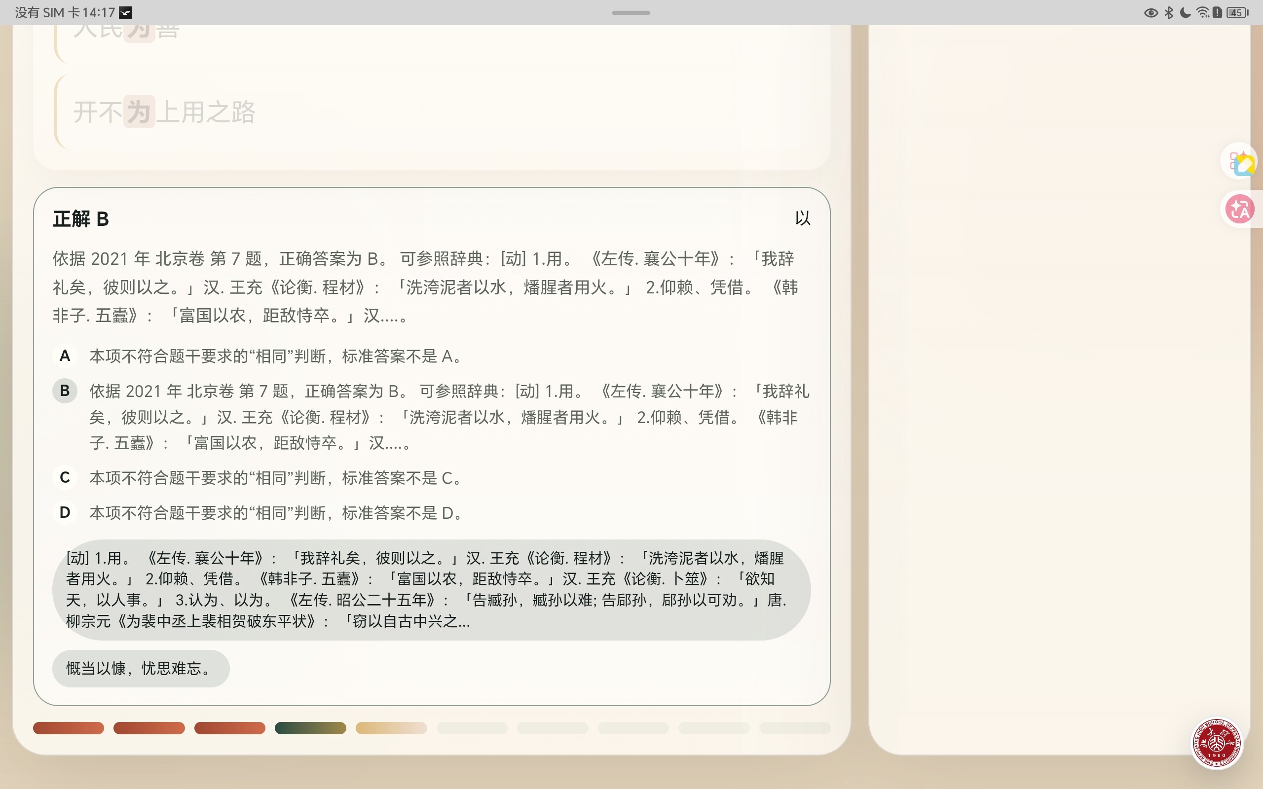Viewport: 1263px width, 789px height.
Task: Select '开不为上用之路' sentence option
Action: click(164, 111)
